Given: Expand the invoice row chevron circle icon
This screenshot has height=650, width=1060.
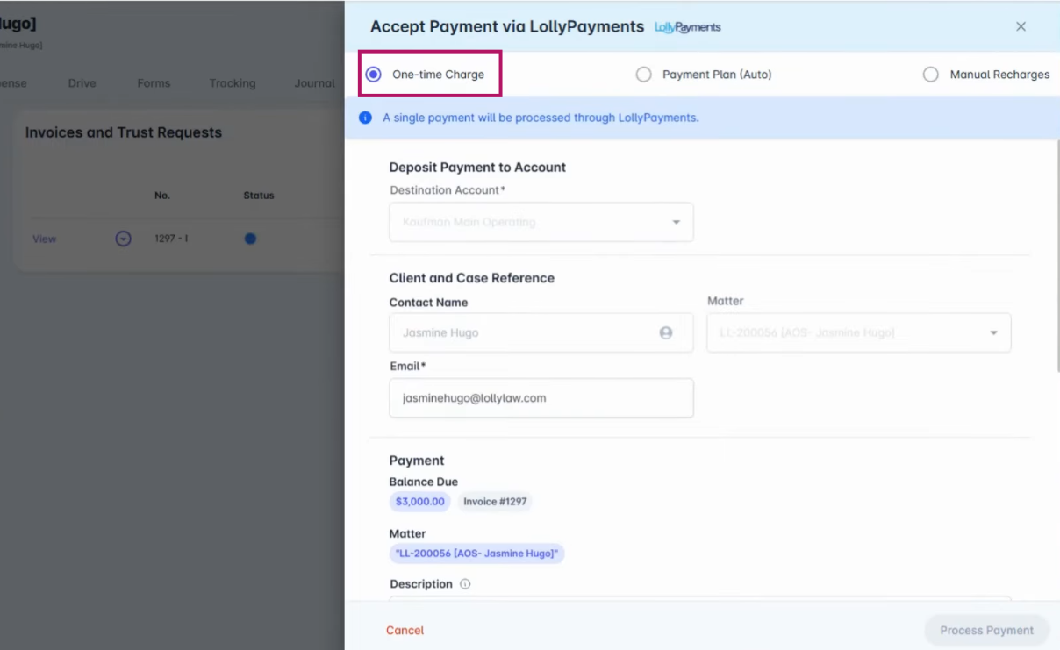Looking at the screenshot, I should coord(123,239).
